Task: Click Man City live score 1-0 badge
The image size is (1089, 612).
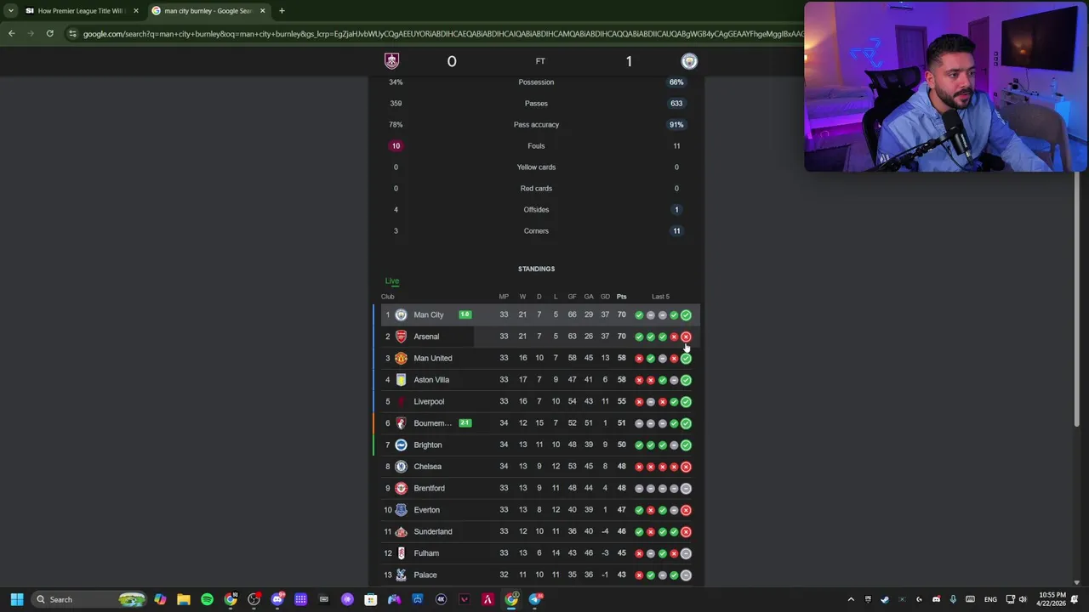Action: click(x=465, y=314)
